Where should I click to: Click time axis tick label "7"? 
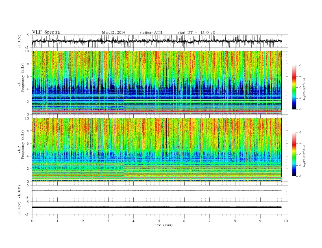click(210, 221)
